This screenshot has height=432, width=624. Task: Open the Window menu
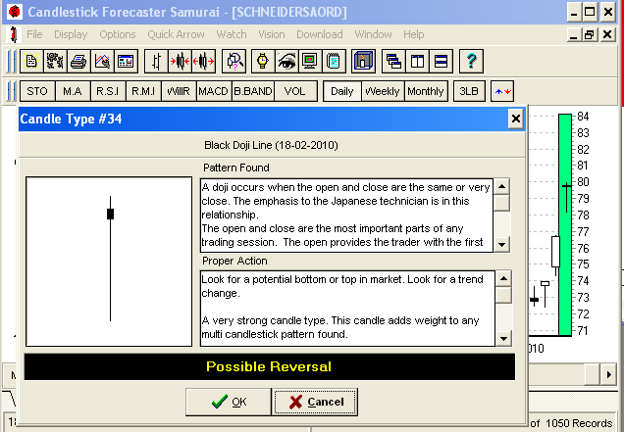coord(373,34)
